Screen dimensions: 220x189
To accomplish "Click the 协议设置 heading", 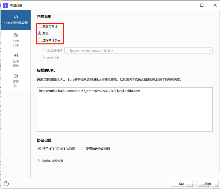I will pos(44,140).
